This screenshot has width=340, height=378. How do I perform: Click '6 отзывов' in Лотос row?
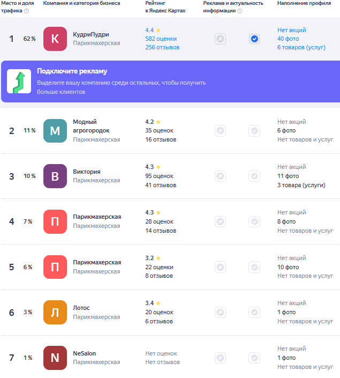tap(159, 321)
